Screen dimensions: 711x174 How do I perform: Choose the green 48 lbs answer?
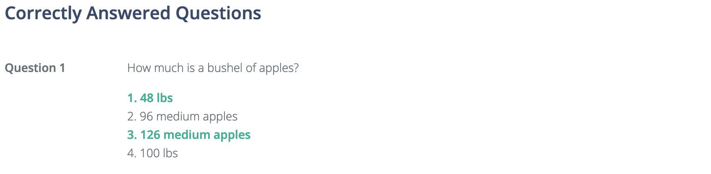(150, 98)
